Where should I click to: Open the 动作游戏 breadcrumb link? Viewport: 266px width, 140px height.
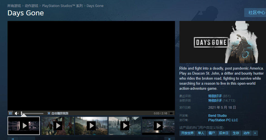31,6
